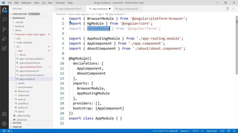Open the Help menu
This screenshot has width=238, height=133.
pyautogui.click(x=70, y=3)
